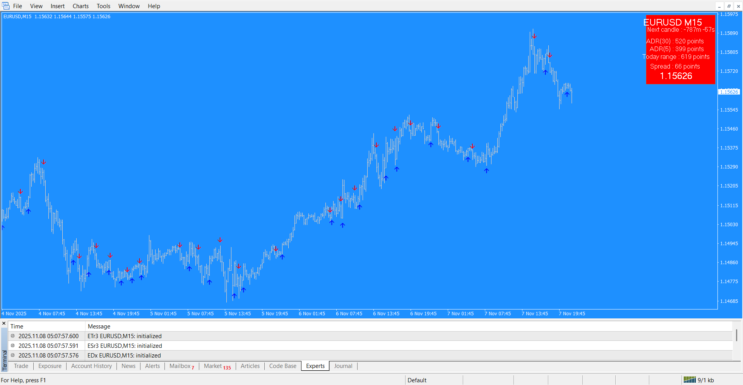The height and width of the screenshot is (385, 743).
Task: Click the status icon on the ESr3 log row
Action: pos(13,345)
